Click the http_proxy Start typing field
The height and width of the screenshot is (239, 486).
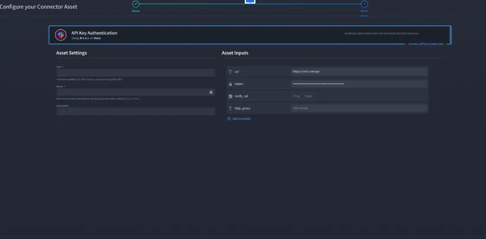tap(359, 108)
